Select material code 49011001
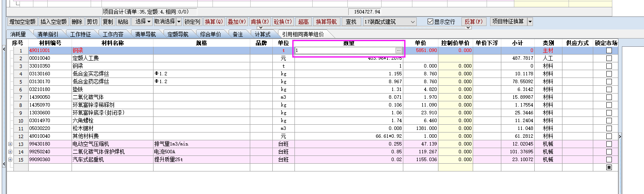This screenshot has width=644, height=194. tap(50, 51)
